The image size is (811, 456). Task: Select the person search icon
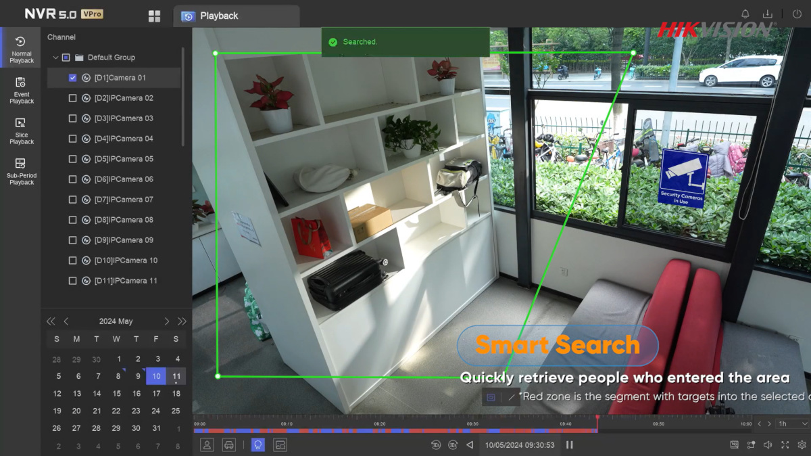[x=207, y=444]
